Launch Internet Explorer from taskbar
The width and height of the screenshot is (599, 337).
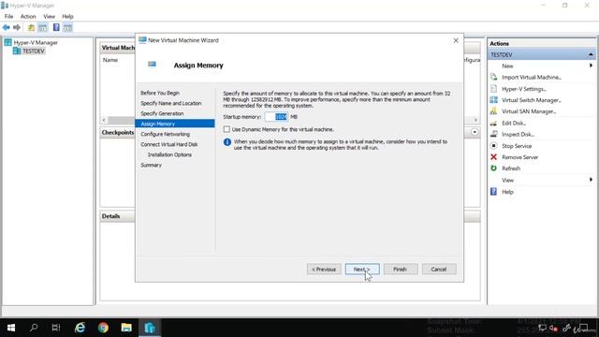tap(80, 328)
